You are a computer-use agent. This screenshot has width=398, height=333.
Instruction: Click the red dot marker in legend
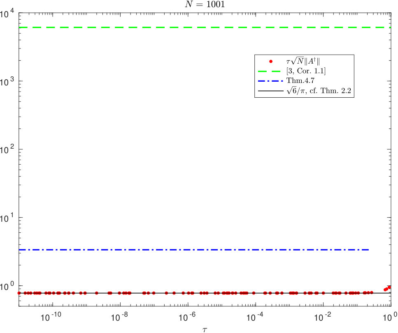[271, 61]
